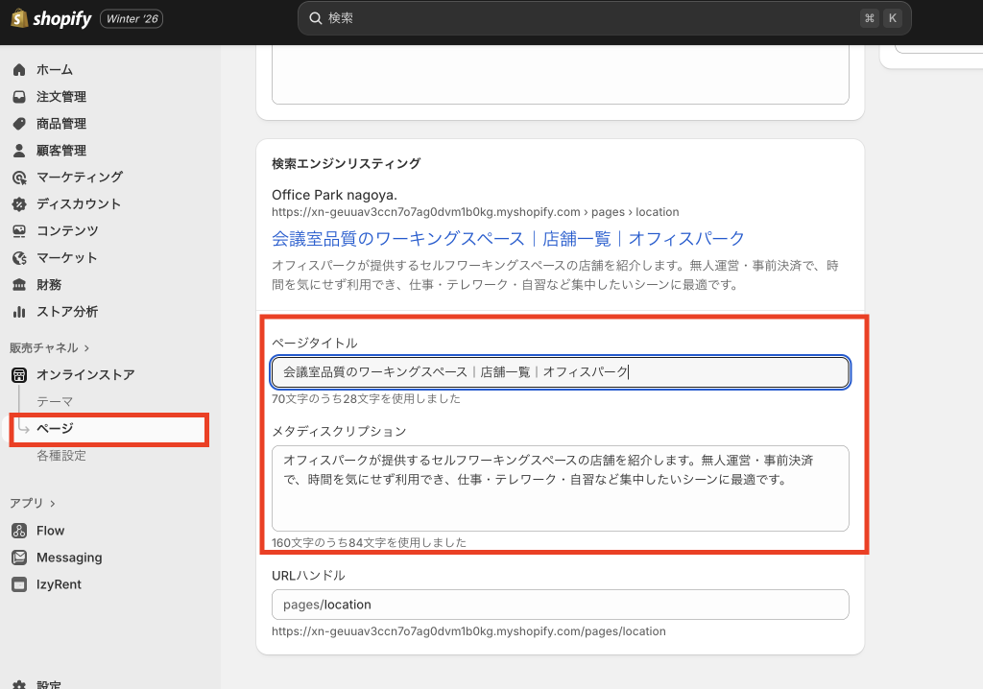Expand the 販売チャネル section chevron
This screenshot has width=983, height=689.
pyautogui.click(x=86, y=347)
